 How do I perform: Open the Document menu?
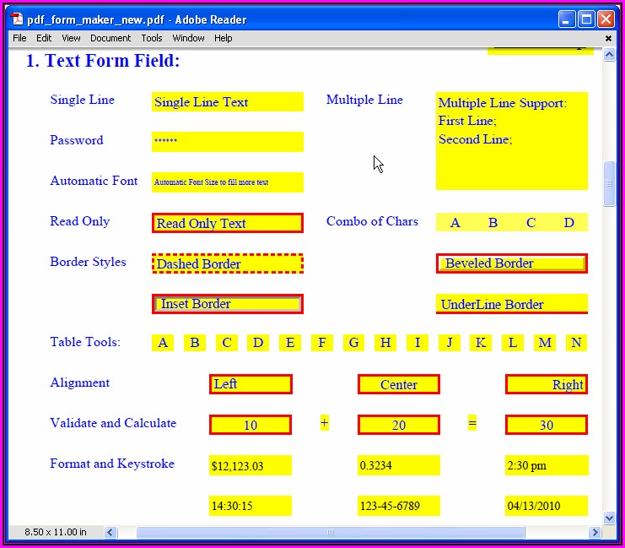point(110,38)
